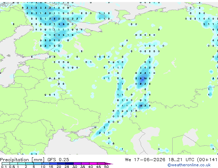The height and width of the screenshot is (168, 218).
Task: Select the 35–40 mm purple legend swatch
Action: click(85, 164)
